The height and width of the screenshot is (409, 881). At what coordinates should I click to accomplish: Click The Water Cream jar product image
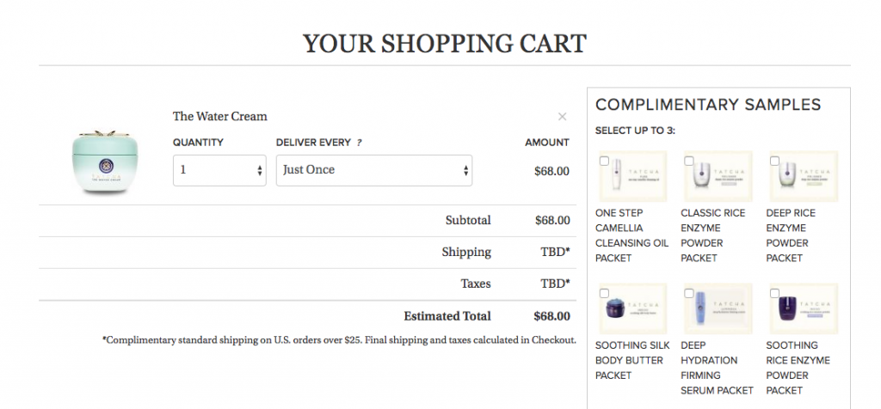[97, 162]
